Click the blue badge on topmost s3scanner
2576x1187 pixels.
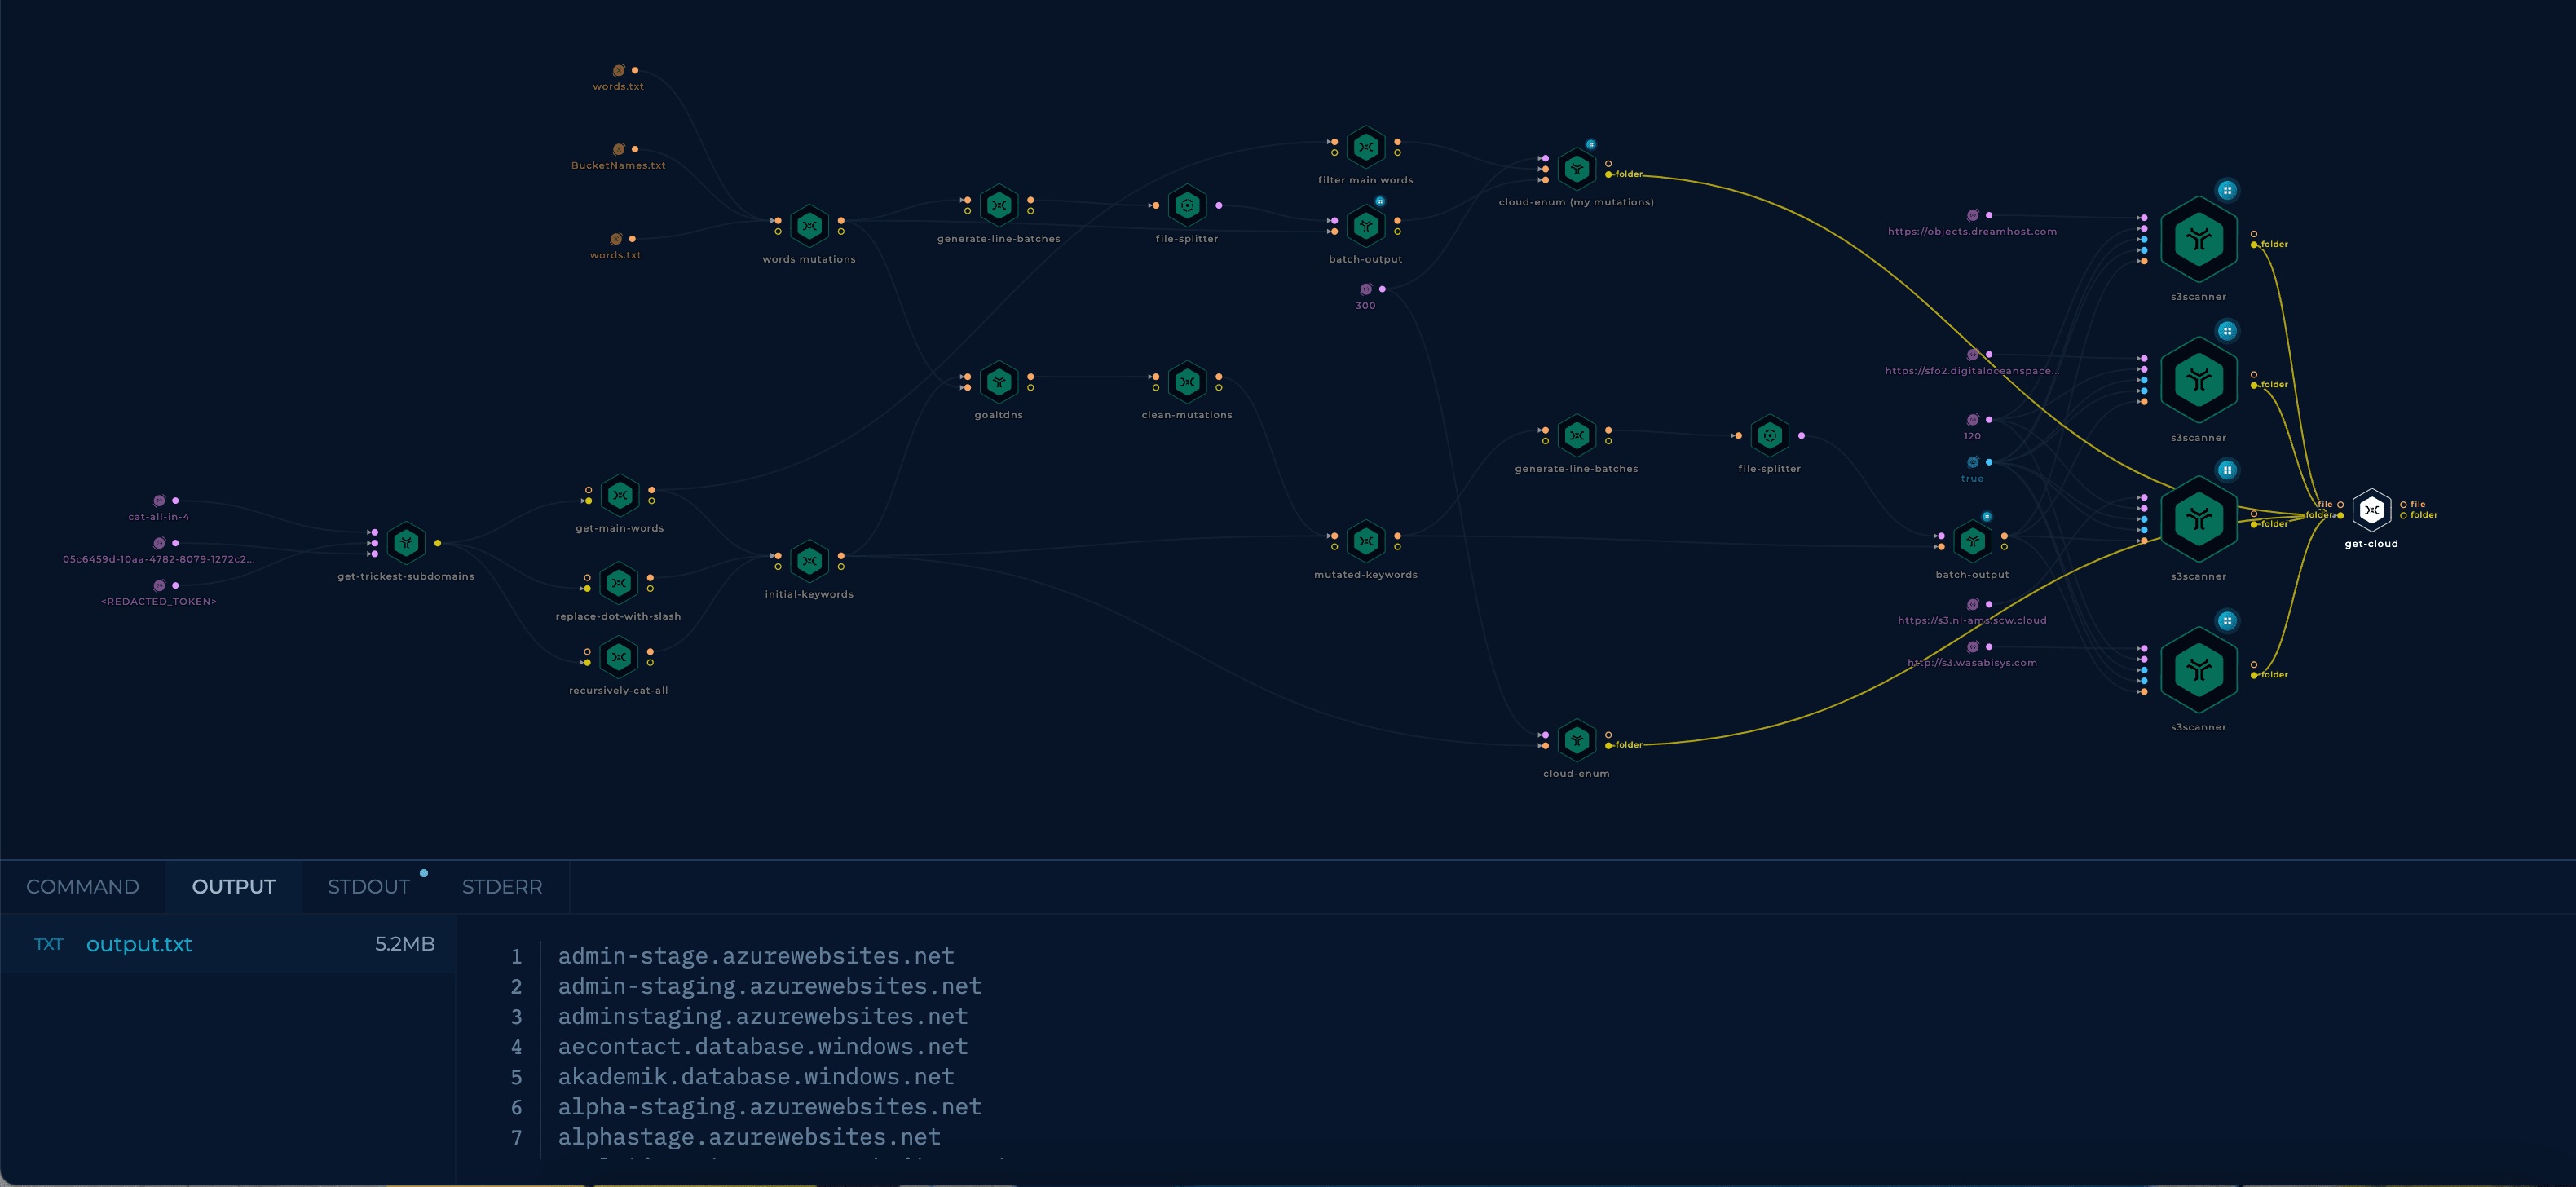tap(2226, 190)
